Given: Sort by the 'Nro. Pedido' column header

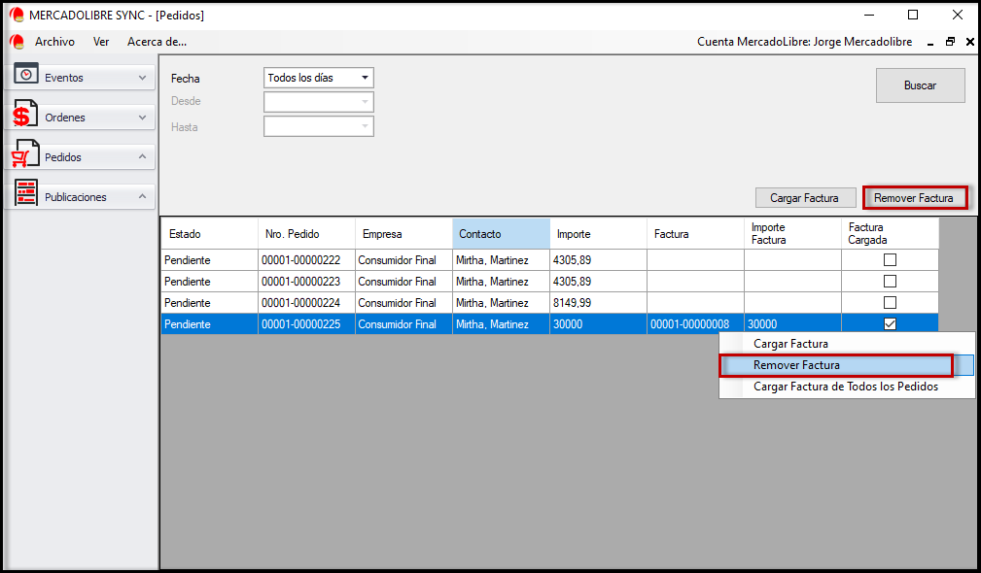Looking at the screenshot, I should (306, 234).
